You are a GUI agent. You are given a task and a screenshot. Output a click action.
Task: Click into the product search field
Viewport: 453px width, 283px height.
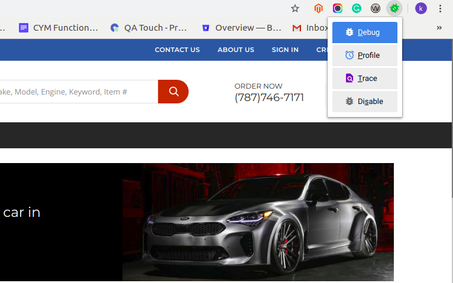tap(77, 92)
